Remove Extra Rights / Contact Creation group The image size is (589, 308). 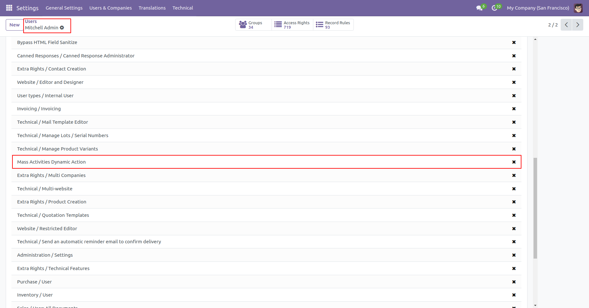click(x=514, y=69)
